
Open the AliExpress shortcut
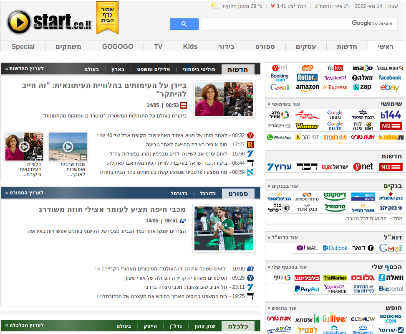click(x=335, y=88)
